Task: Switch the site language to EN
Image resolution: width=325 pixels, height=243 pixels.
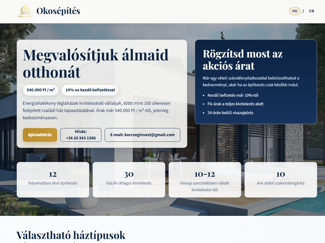Action: (311, 11)
